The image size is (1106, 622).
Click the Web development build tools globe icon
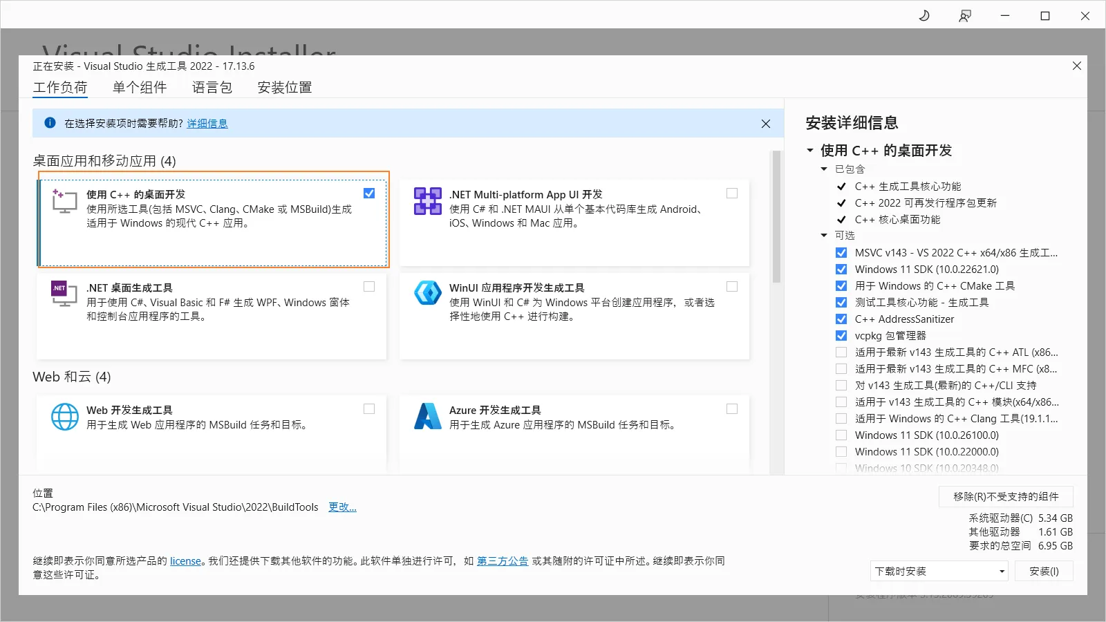pyautogui.click(x=64, y=417)
